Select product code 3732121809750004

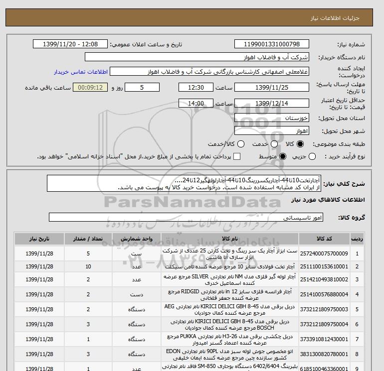click(324, 324)
